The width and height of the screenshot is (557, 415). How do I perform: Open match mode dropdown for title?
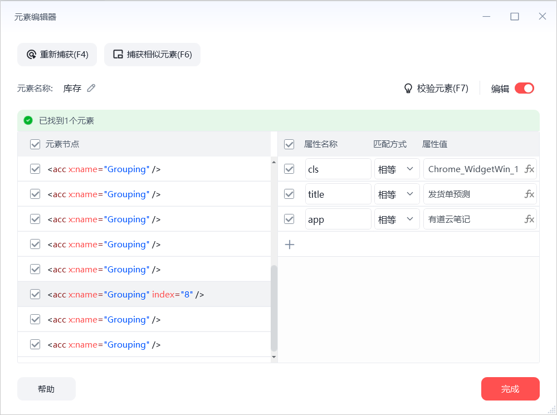coord(397,194)
